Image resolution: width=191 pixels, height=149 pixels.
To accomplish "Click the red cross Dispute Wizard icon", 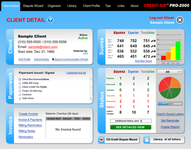I will 102,139.
